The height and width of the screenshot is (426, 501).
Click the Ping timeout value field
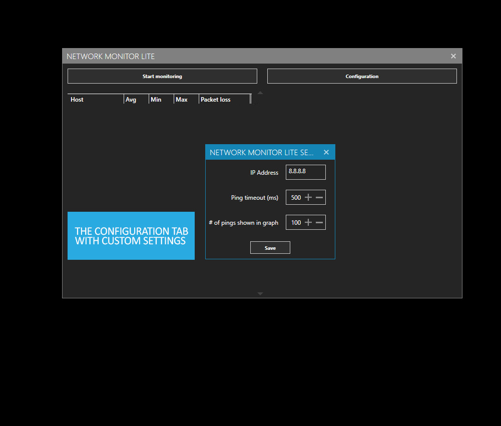(296, 197)
